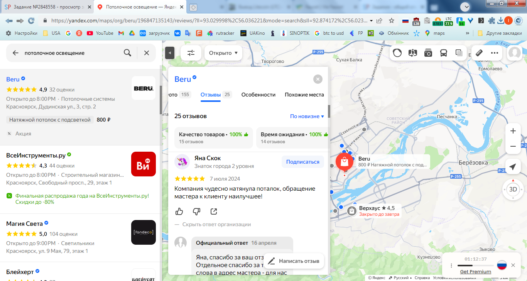
Task: Share the review by Яна Скок
Action: [214, 212]
